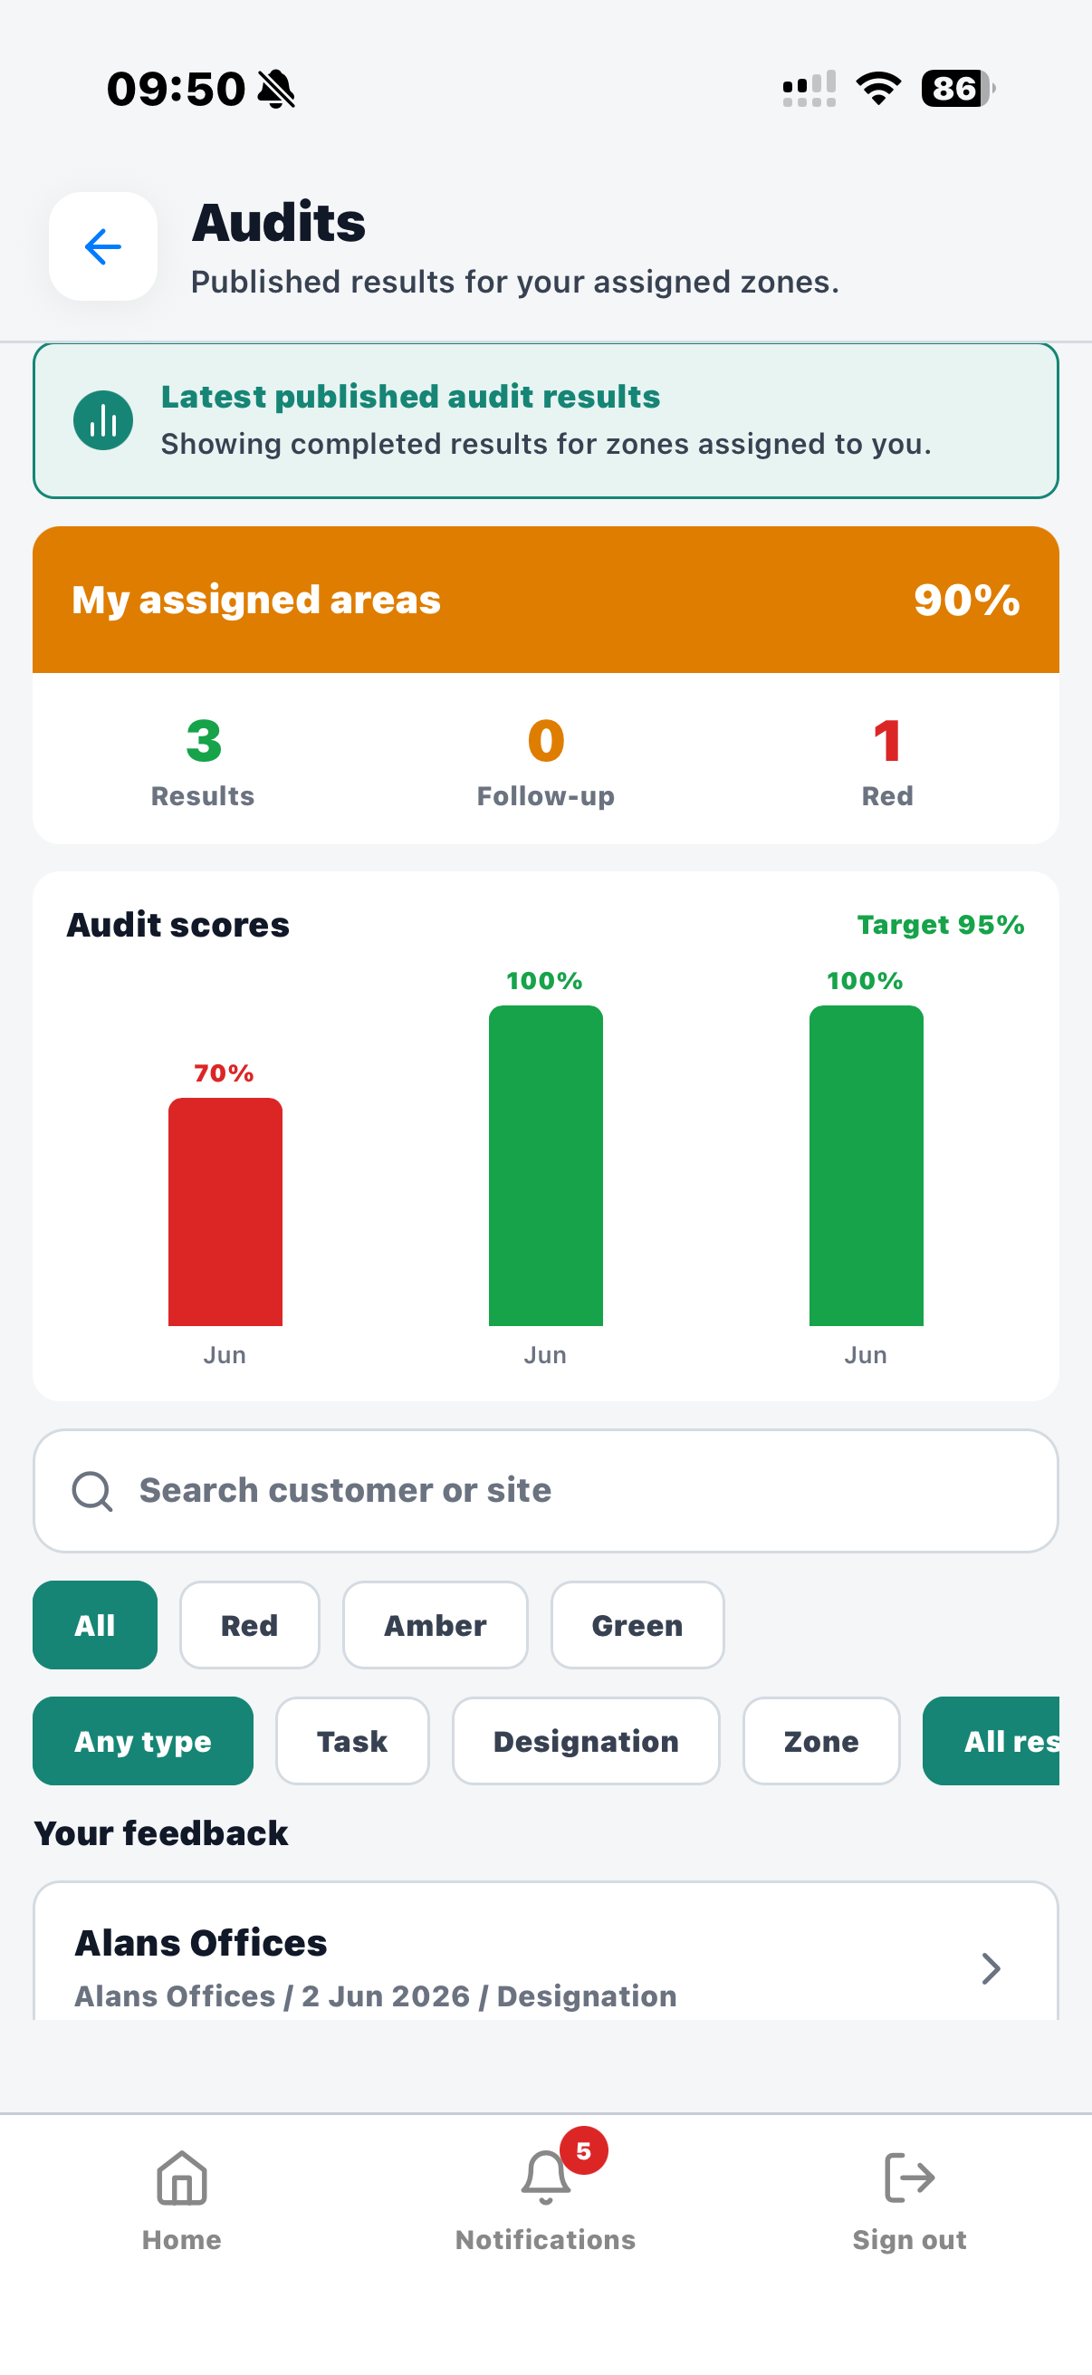Tap the Audits page title
The image size is (1092, 2375).
[278, 222]
